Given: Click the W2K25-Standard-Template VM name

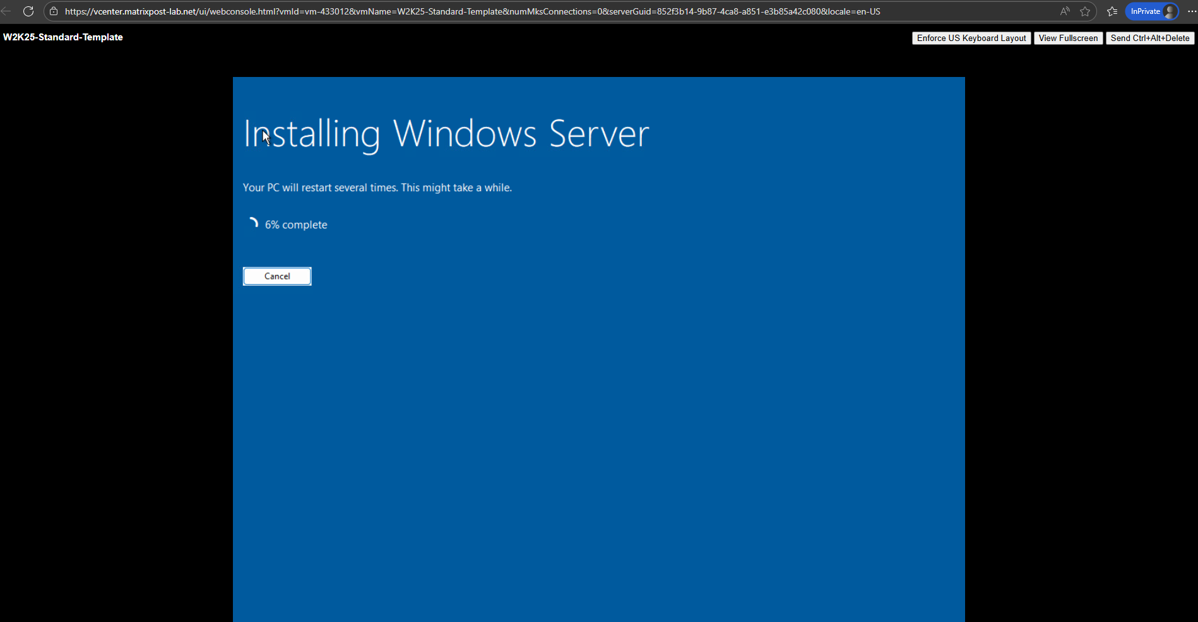Looking at the screenshot, I should coord(63,37).
